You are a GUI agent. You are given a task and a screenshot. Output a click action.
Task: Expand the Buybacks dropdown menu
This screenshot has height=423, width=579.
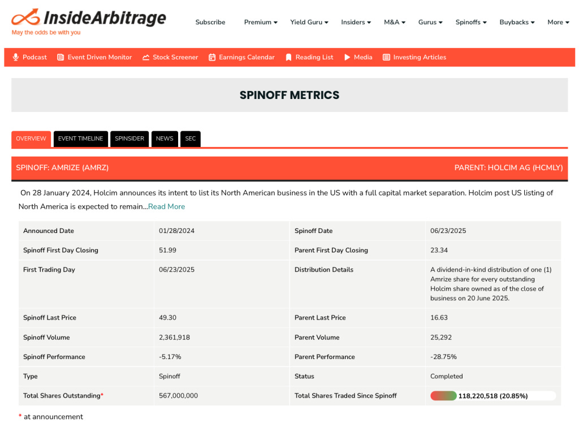(x=517, y=22)
